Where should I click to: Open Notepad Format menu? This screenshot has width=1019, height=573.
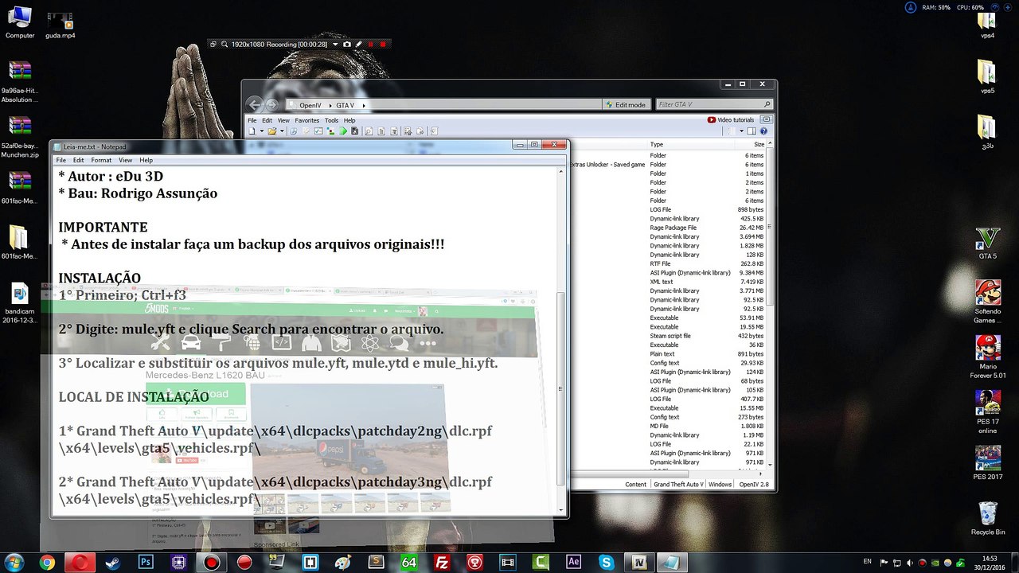pyautogui.click(x=101, y=160)
